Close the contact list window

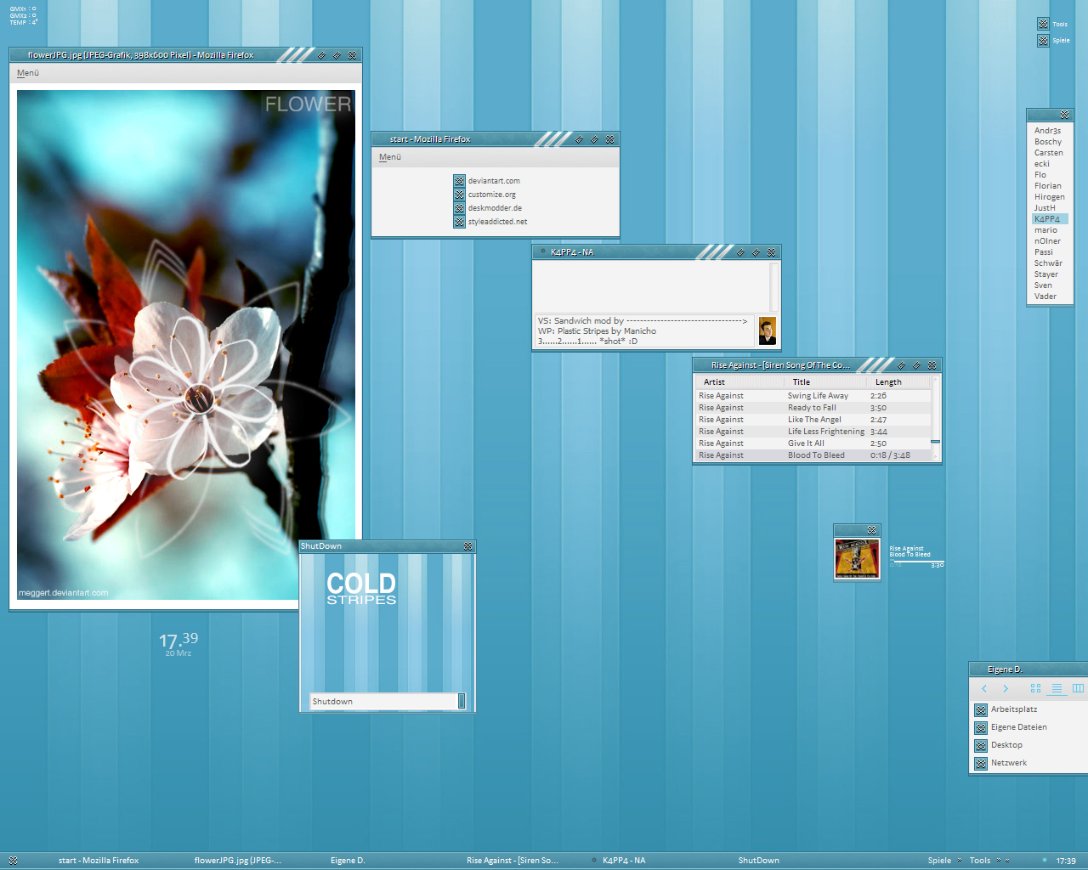coord(1064,115)
